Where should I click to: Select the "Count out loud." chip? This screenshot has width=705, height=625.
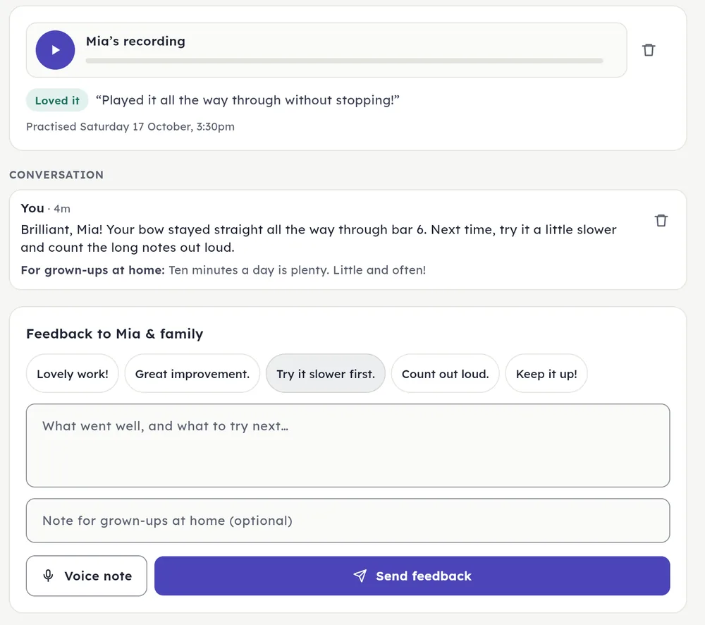(445, 373)
